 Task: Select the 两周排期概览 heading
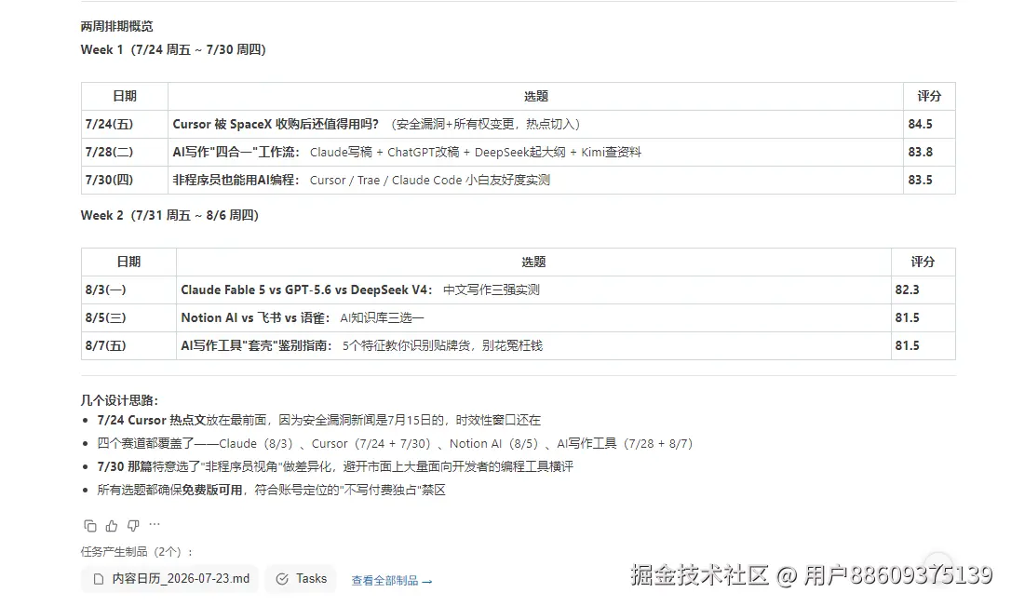[116, 26]
